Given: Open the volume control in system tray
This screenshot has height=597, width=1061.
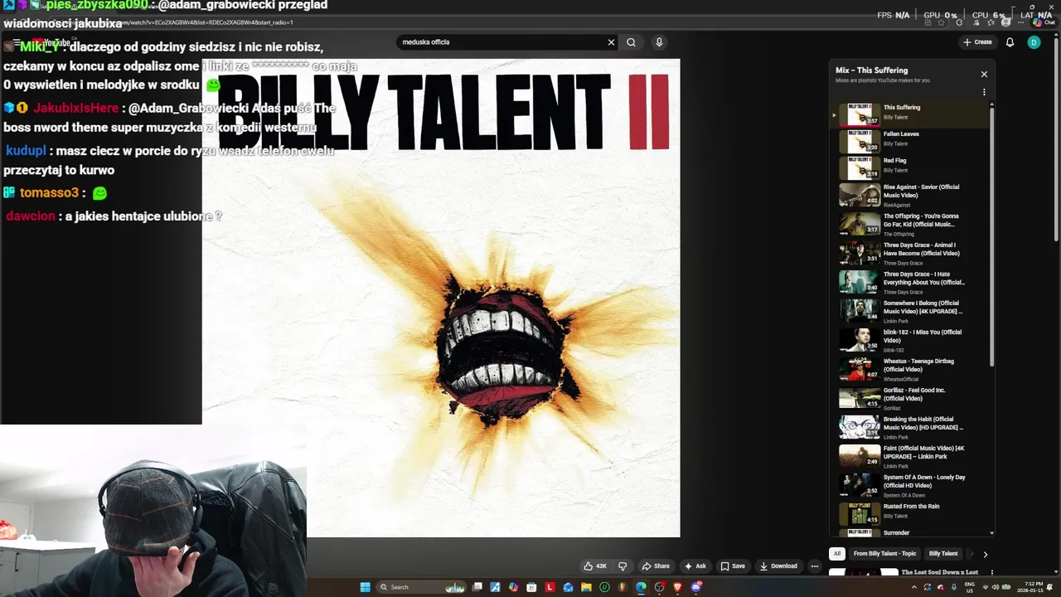Looking at the screenshot, I should pos(996,587).
